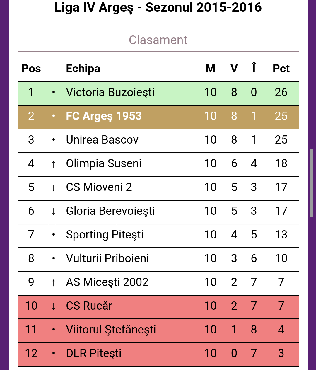
Task: Click the down arrow beside Gloria Berevoiești
Action: [x=53, y=211]
